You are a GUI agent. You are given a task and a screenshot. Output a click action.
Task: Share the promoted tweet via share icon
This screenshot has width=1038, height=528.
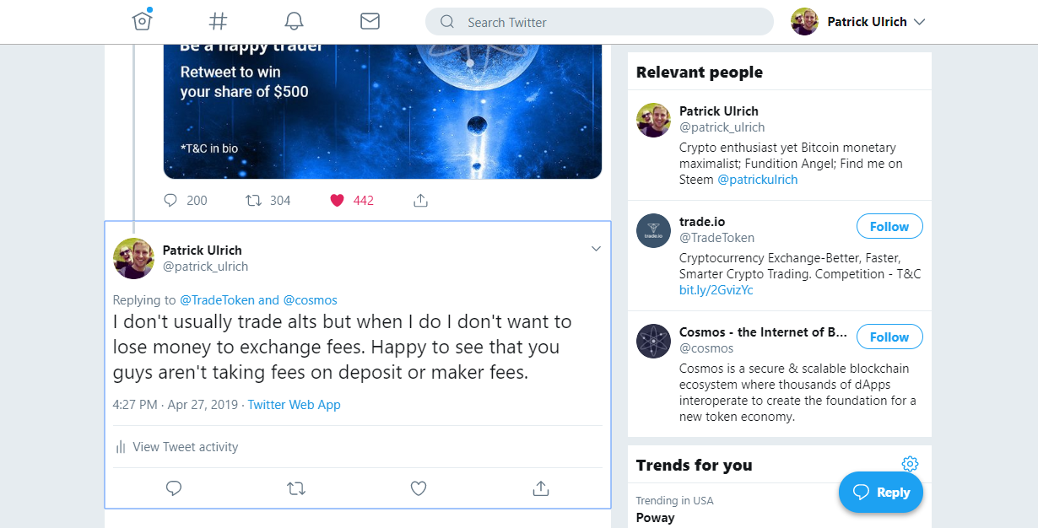pyautogui.click(x=420, y=200)
